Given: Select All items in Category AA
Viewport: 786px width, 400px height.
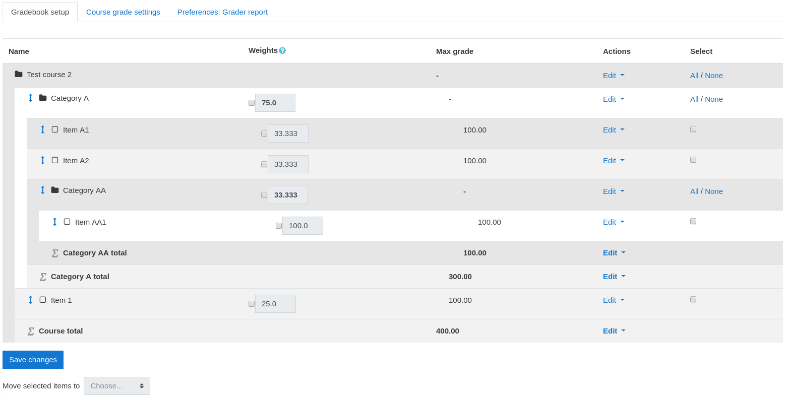Looking at the screenshot, I should pyautogui.click(x=694, y=191).
